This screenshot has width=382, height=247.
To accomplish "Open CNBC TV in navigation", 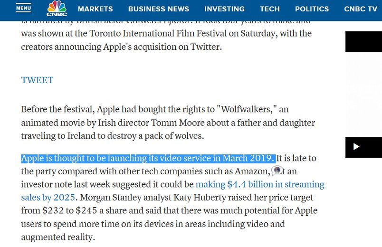I will [361, 9].
